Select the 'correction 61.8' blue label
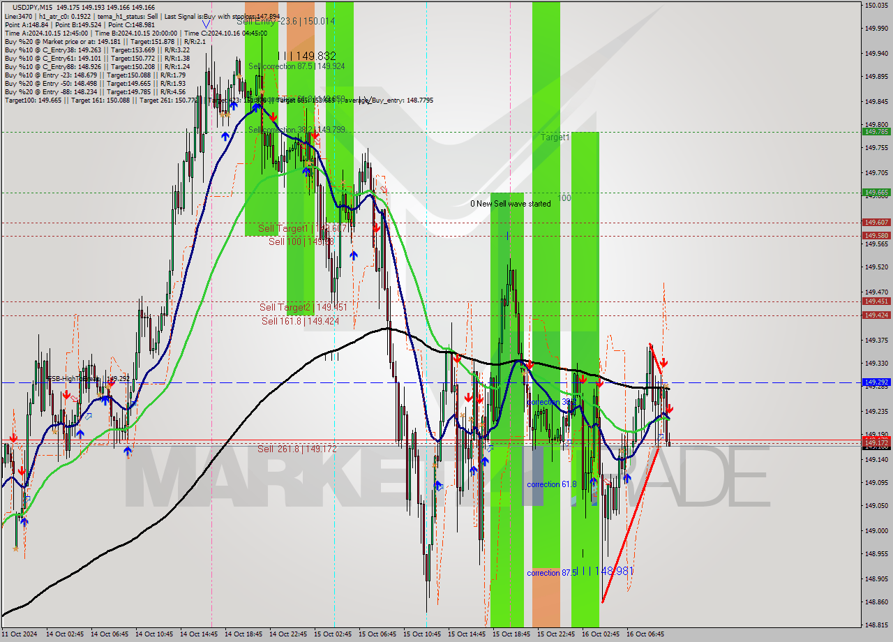Image resolution: width=893 pixels, height=642 pixels. 552,484
